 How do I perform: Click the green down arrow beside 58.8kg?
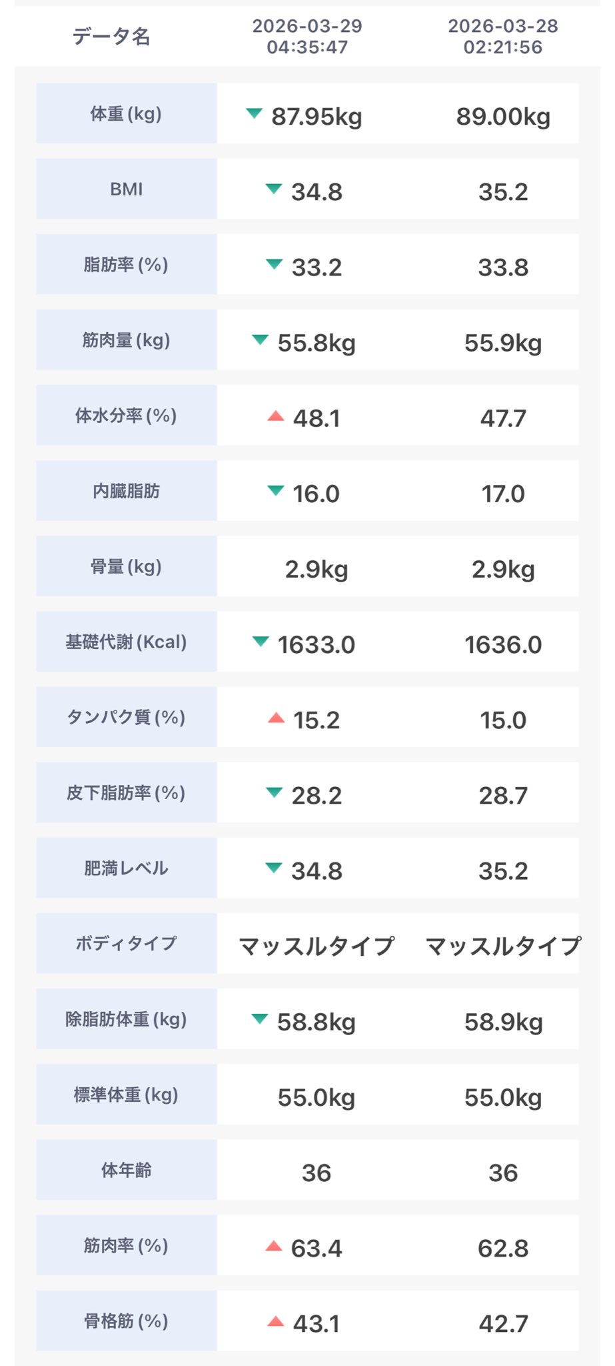coord(260,1018)
